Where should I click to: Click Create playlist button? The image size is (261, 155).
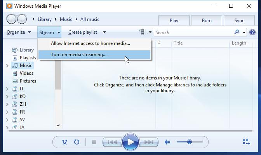pos(83,32)
